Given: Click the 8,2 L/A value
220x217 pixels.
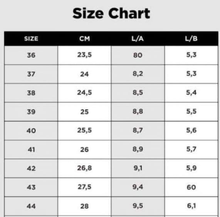Looking at the screenshot, I should [138, 74].
